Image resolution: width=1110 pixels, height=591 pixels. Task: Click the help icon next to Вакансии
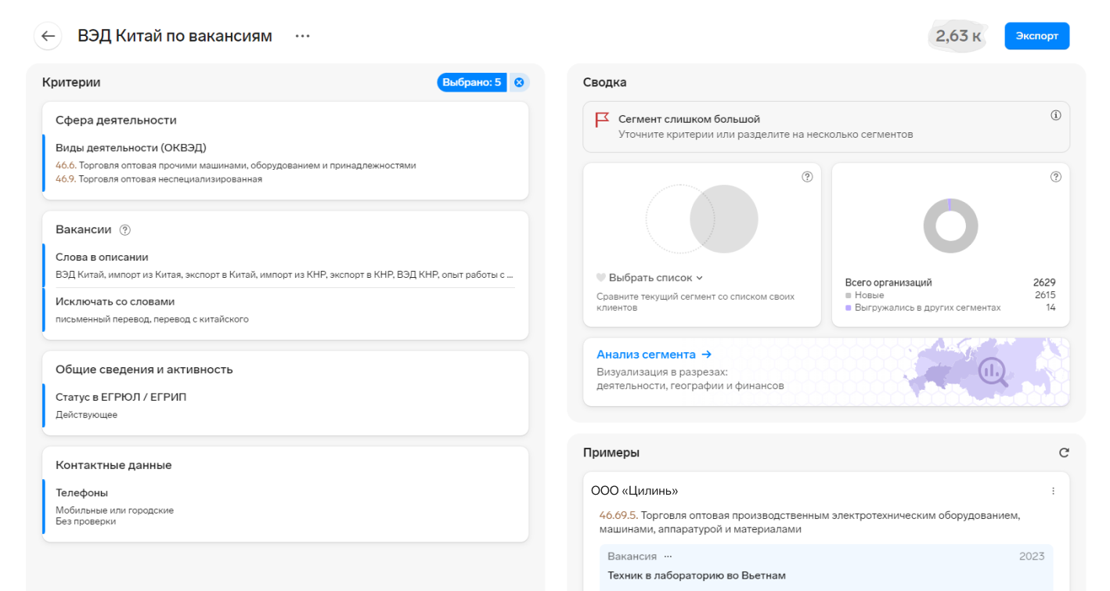[124, 230]
